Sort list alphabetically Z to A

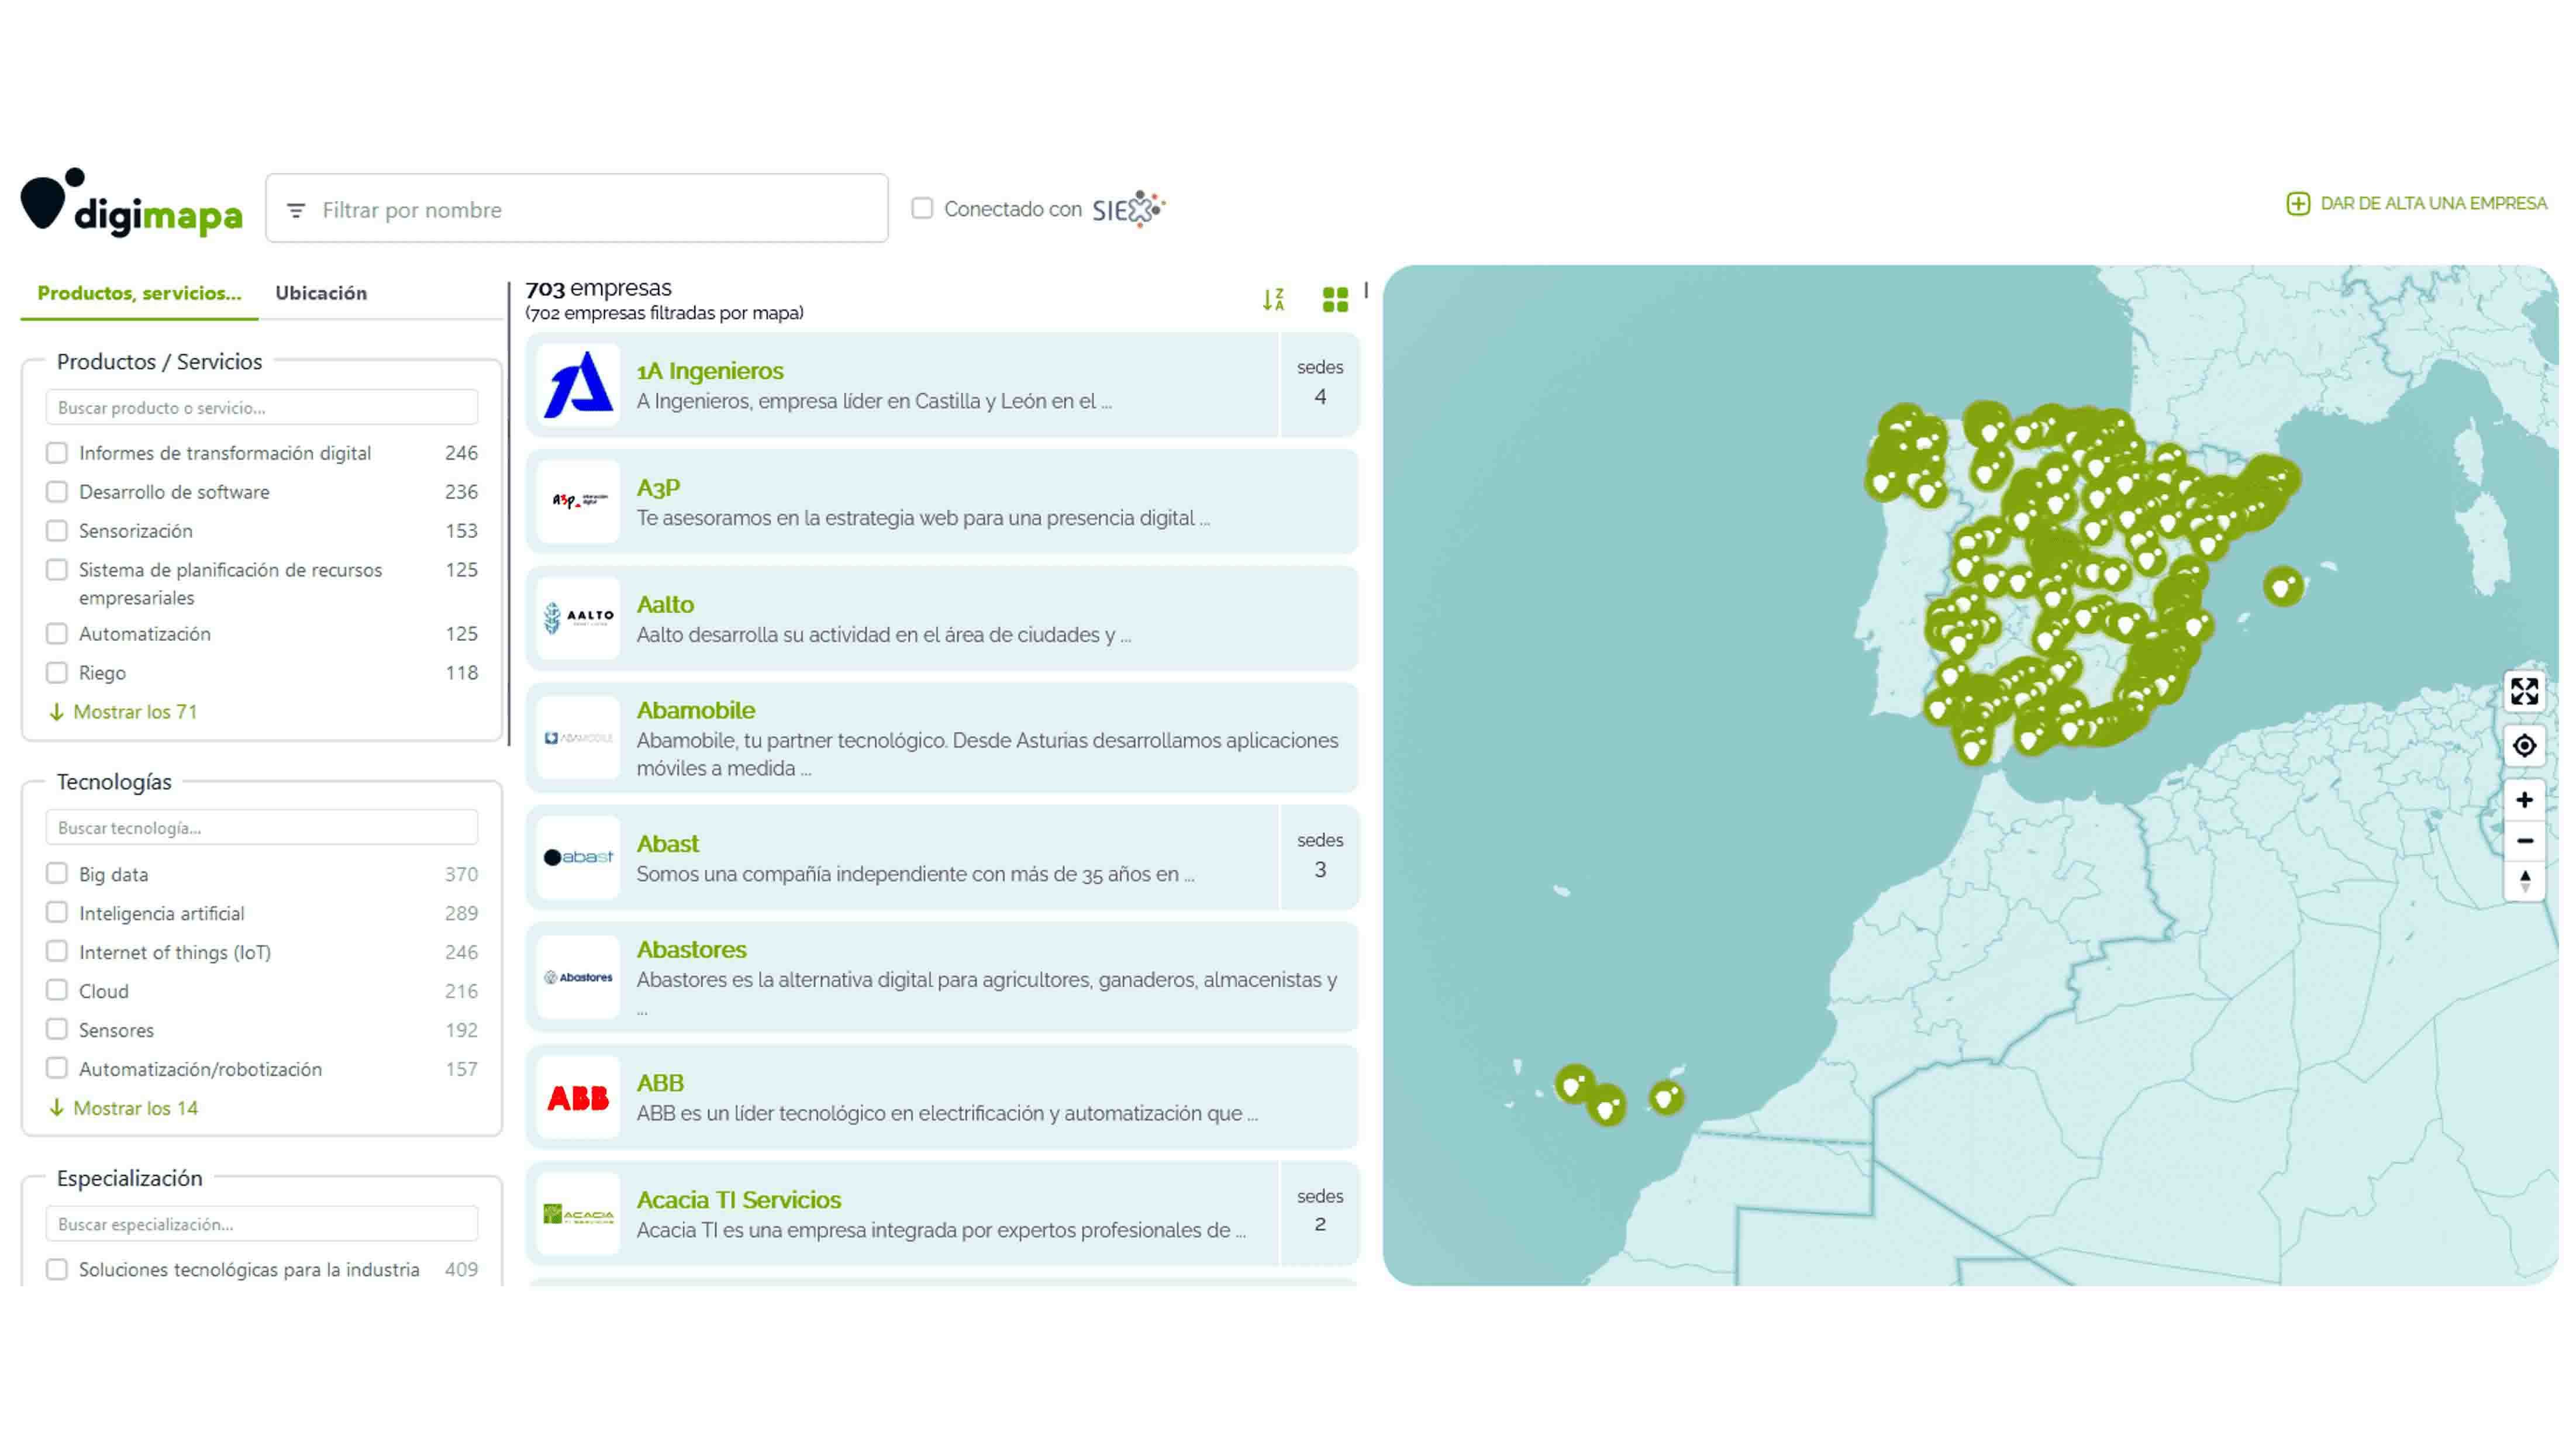[x=1273, y=299]
